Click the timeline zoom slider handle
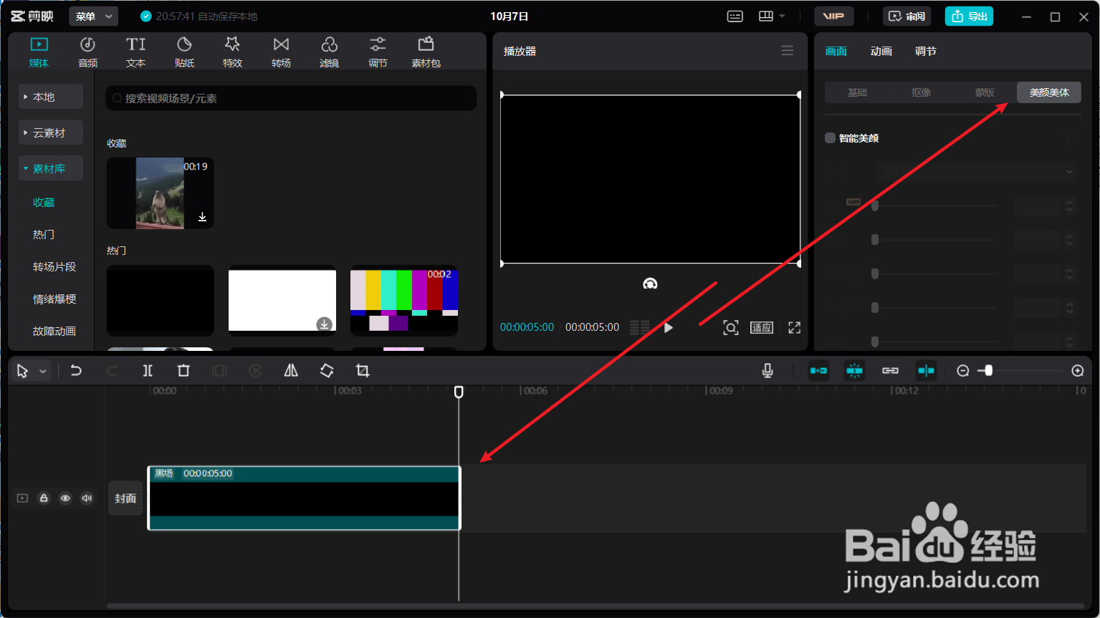The image size is (1100, 618). tap(989, 370)
